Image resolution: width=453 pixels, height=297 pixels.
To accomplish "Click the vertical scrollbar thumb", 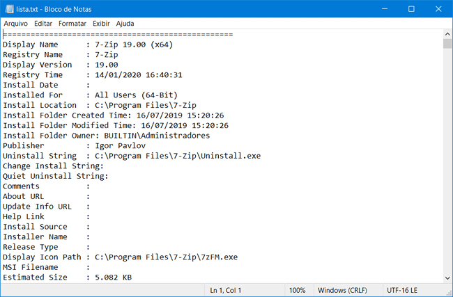I will point(447,45).
